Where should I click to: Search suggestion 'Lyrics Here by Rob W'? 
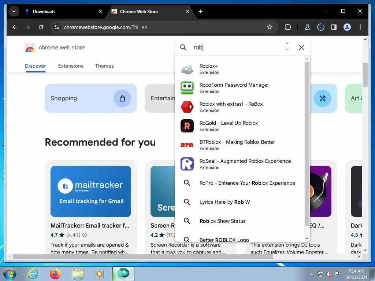coord(240,202)
